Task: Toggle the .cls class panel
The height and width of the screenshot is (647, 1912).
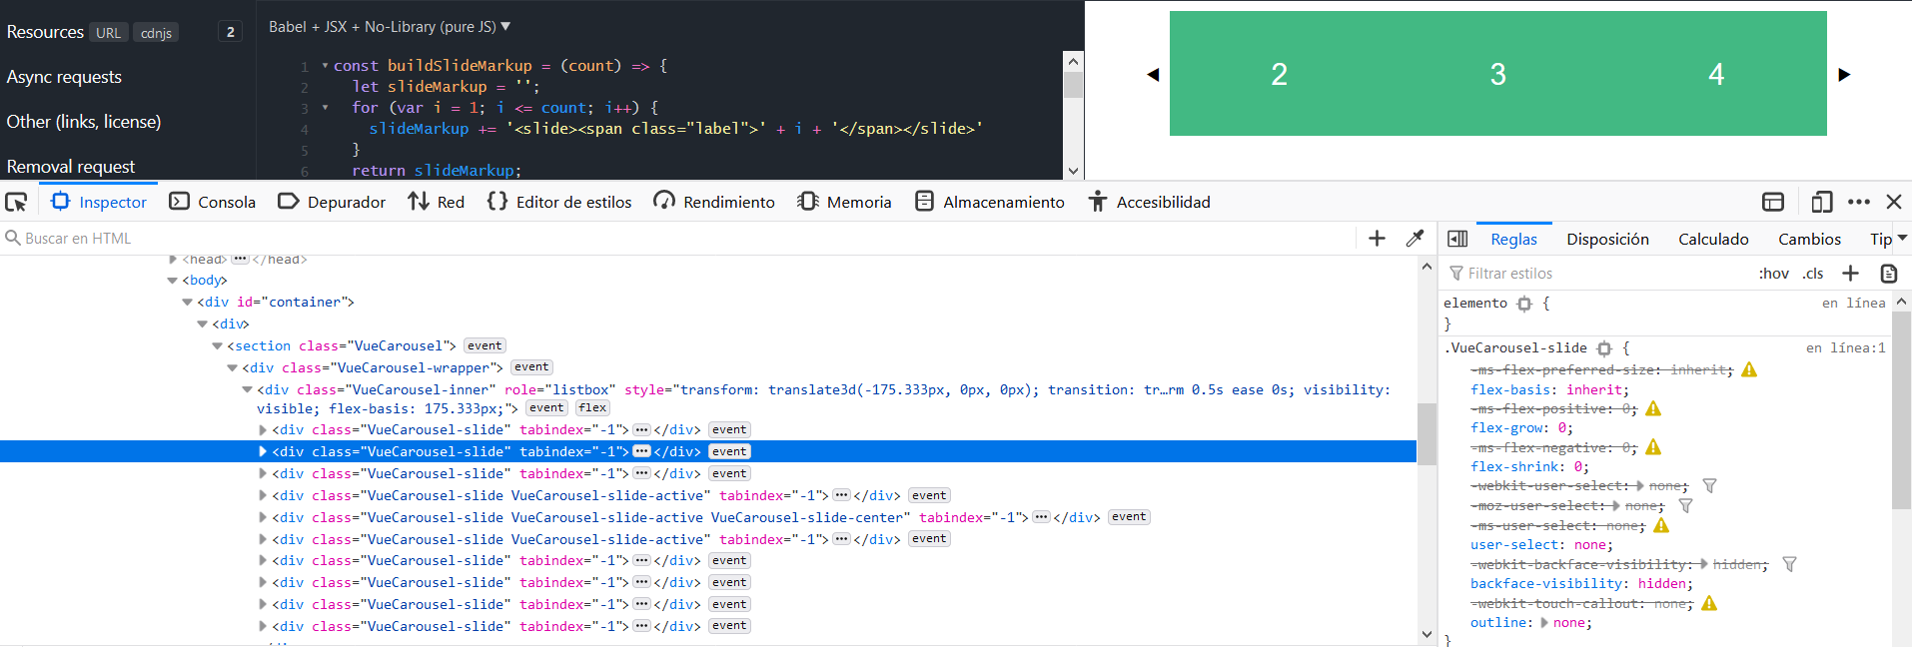Action: [x=1813, y=274]
